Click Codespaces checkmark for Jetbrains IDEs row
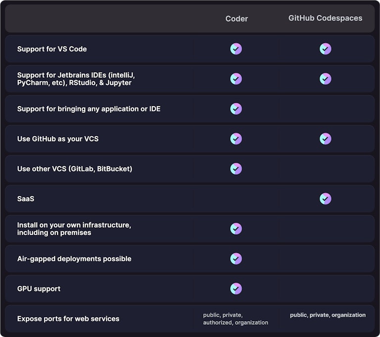Viewport: 380px width, 337px height. coord(325,79)
